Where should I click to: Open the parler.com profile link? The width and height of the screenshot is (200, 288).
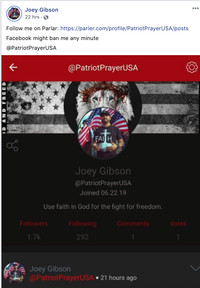tap(124, 28)
